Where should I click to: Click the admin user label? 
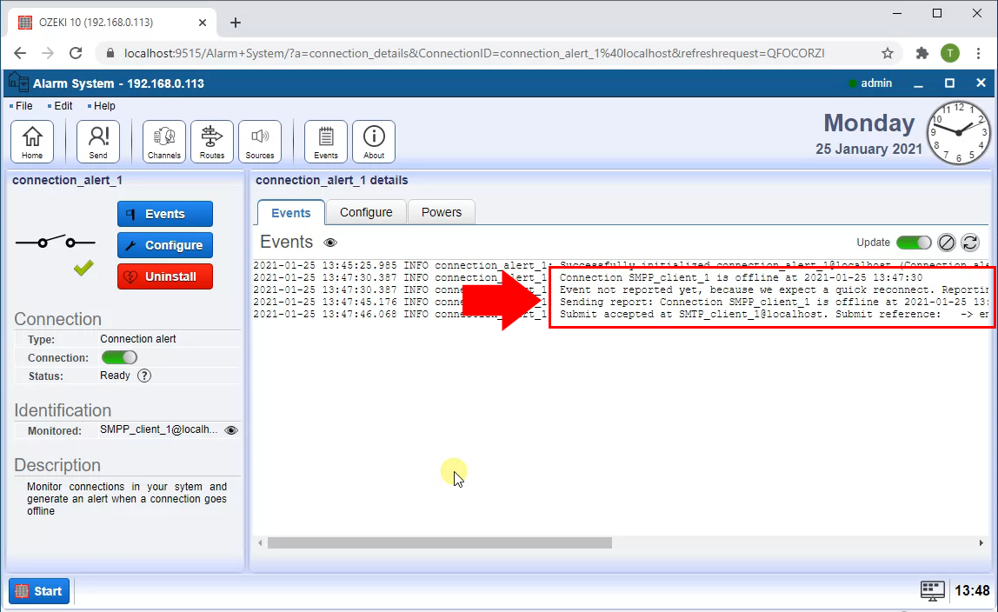pyautogui.click(x=875, y=83)
